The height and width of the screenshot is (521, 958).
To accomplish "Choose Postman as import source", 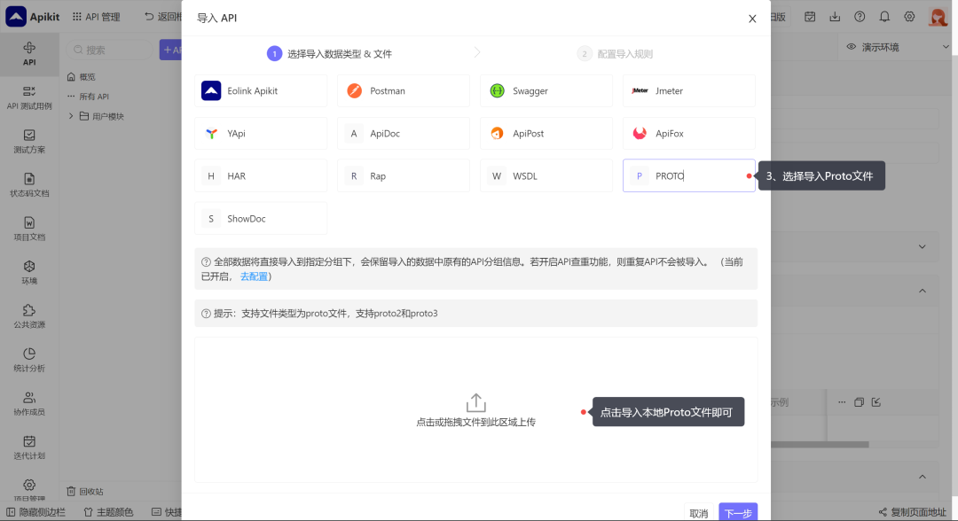I will (x=404, y=91).
